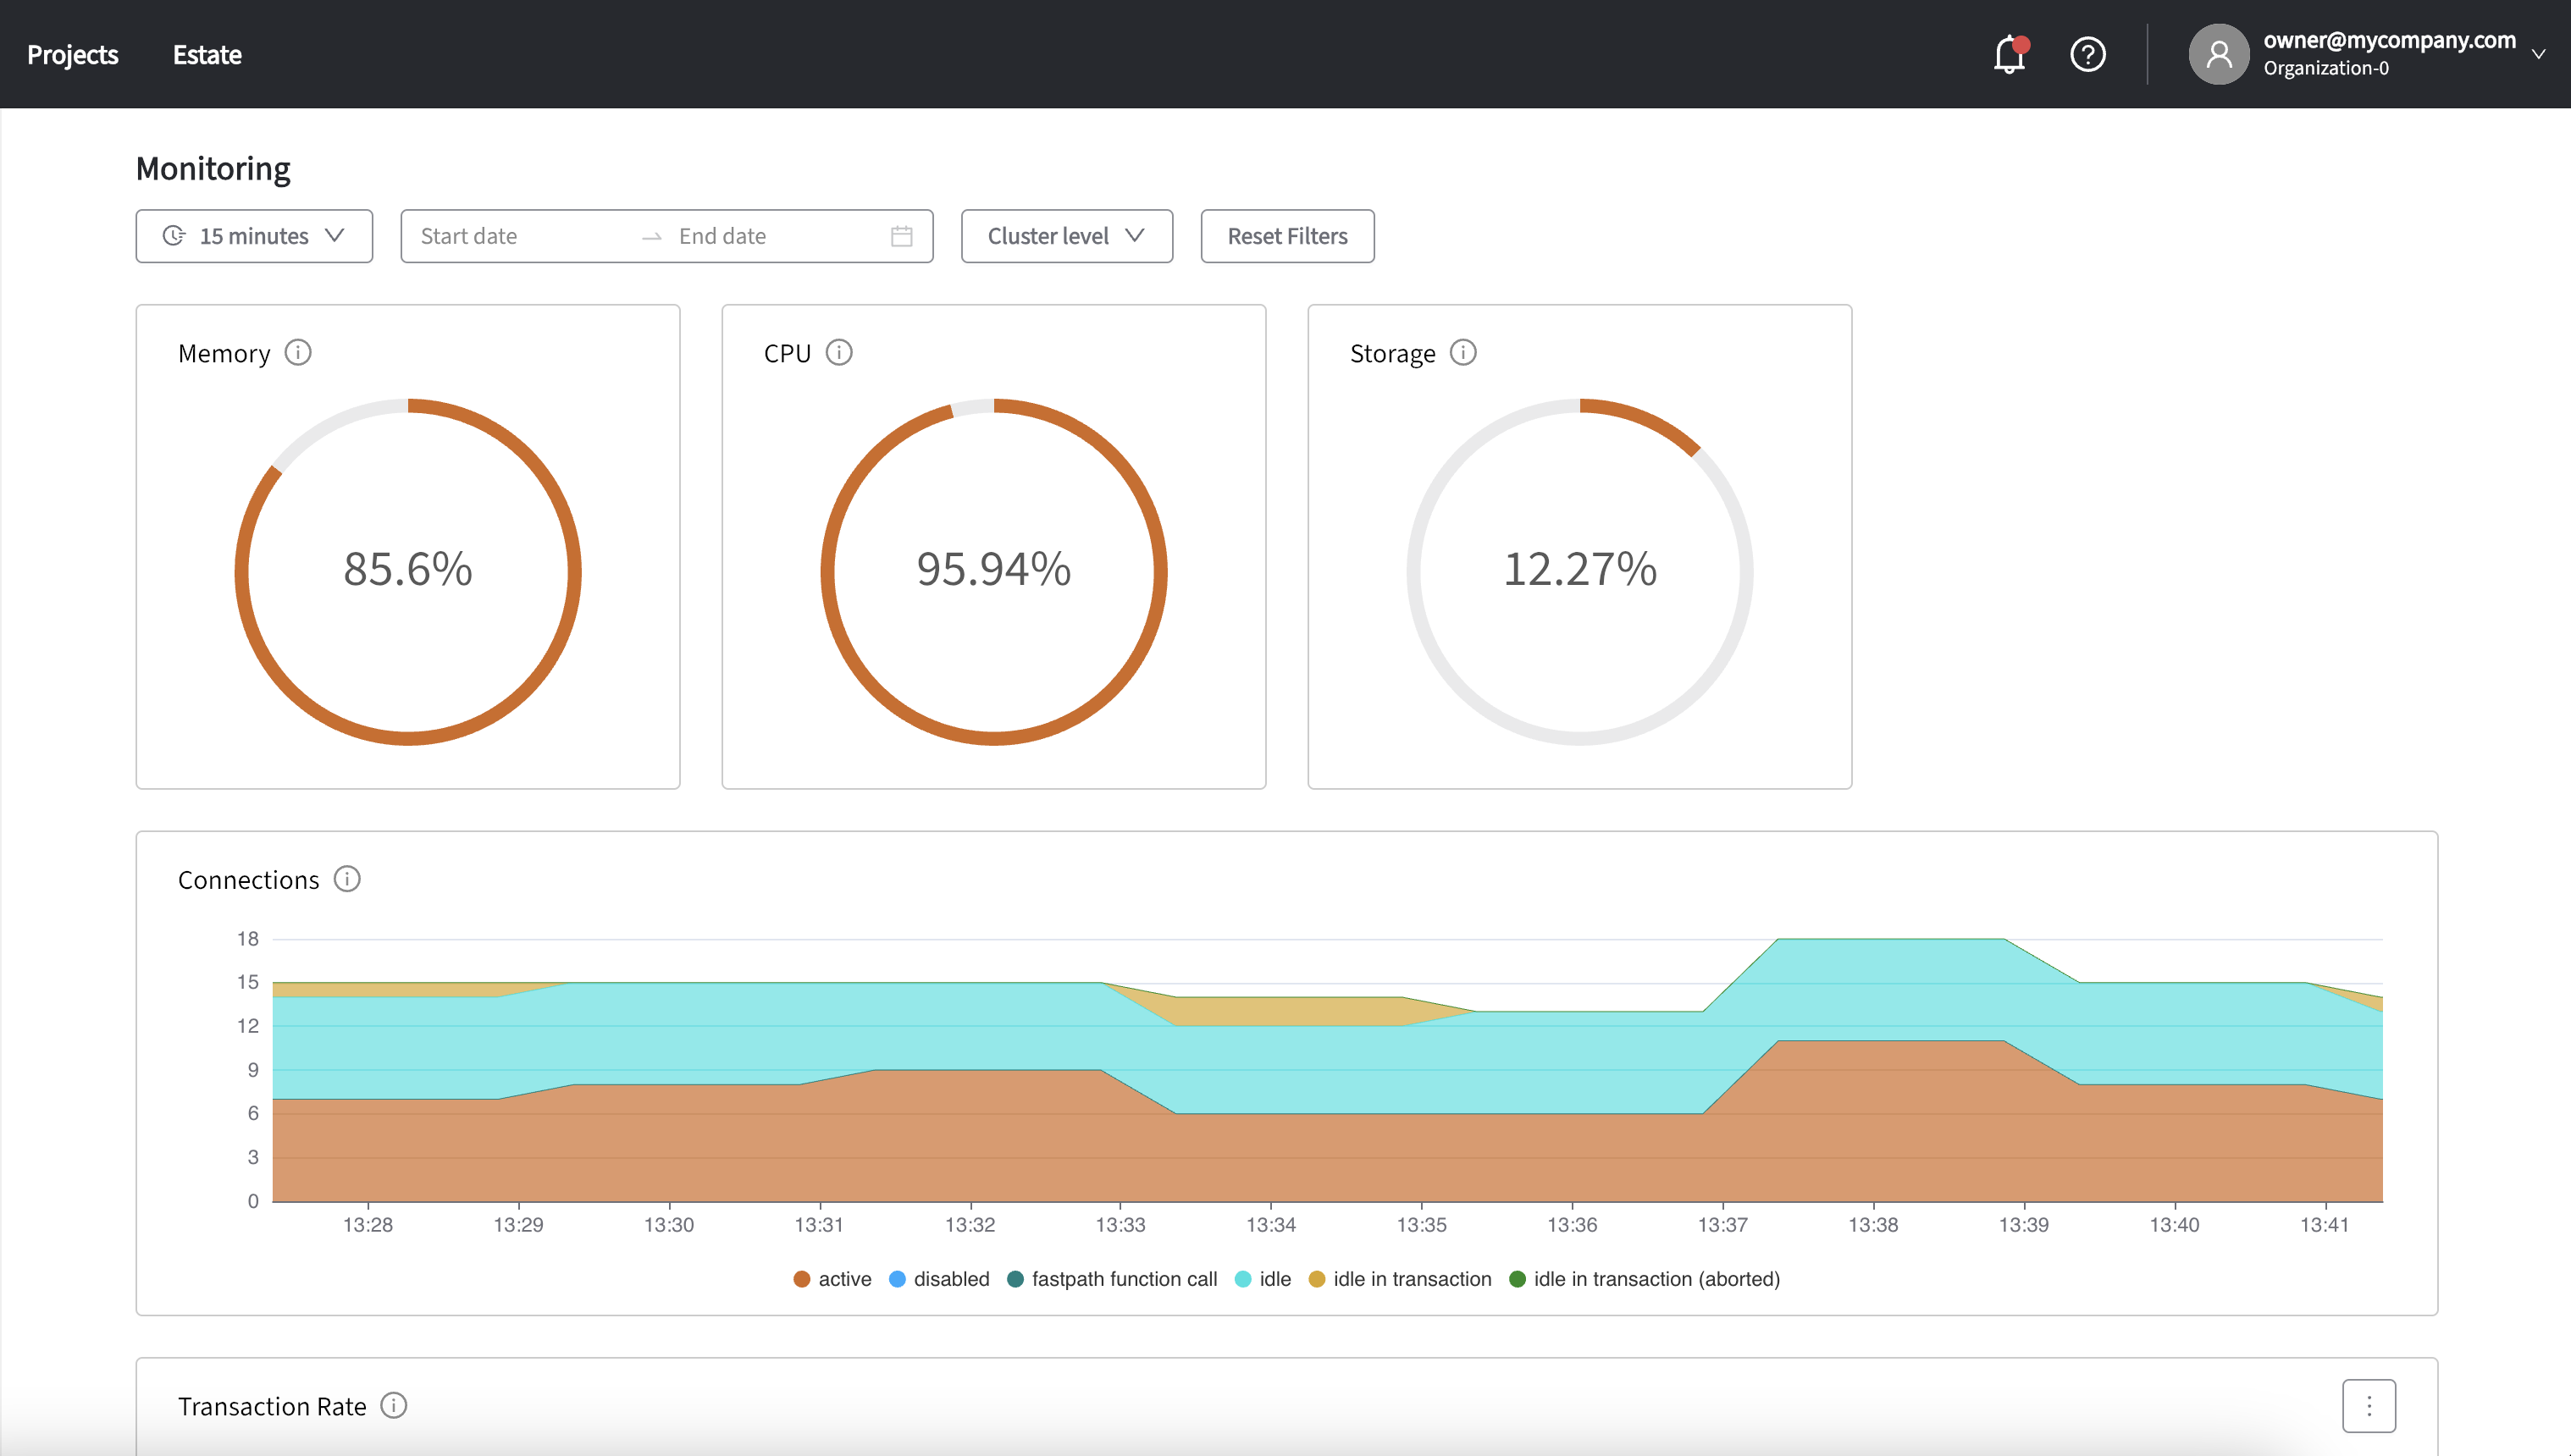Click the Reset Filters button
This screenshot has height=1456, width=2571.
1287,236
